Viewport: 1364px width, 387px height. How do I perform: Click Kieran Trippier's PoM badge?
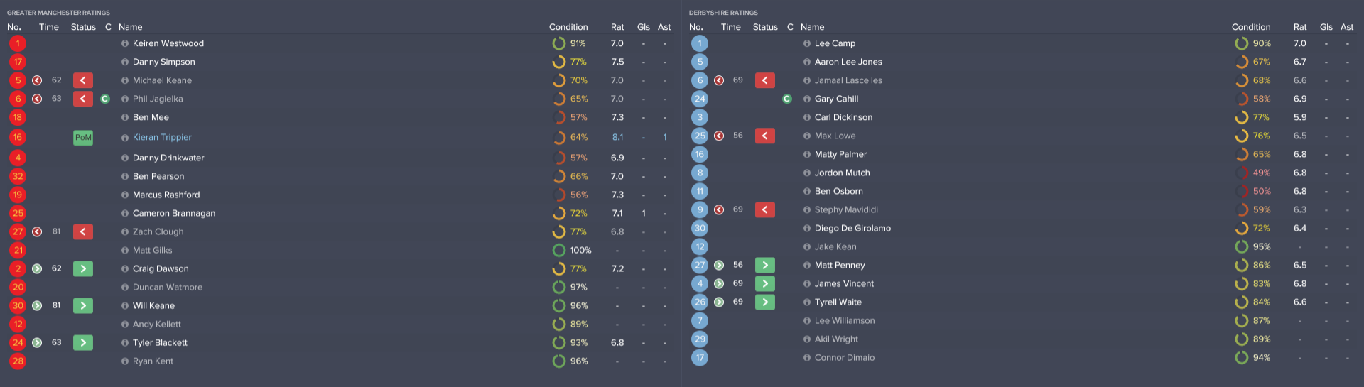pyautogui.click(x=83, y=137)
